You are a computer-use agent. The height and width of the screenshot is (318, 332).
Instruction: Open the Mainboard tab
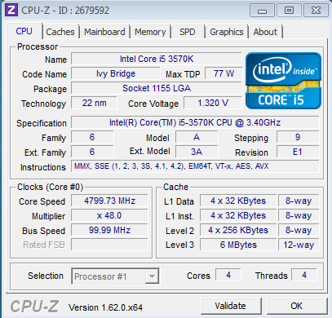coord(104,32)
